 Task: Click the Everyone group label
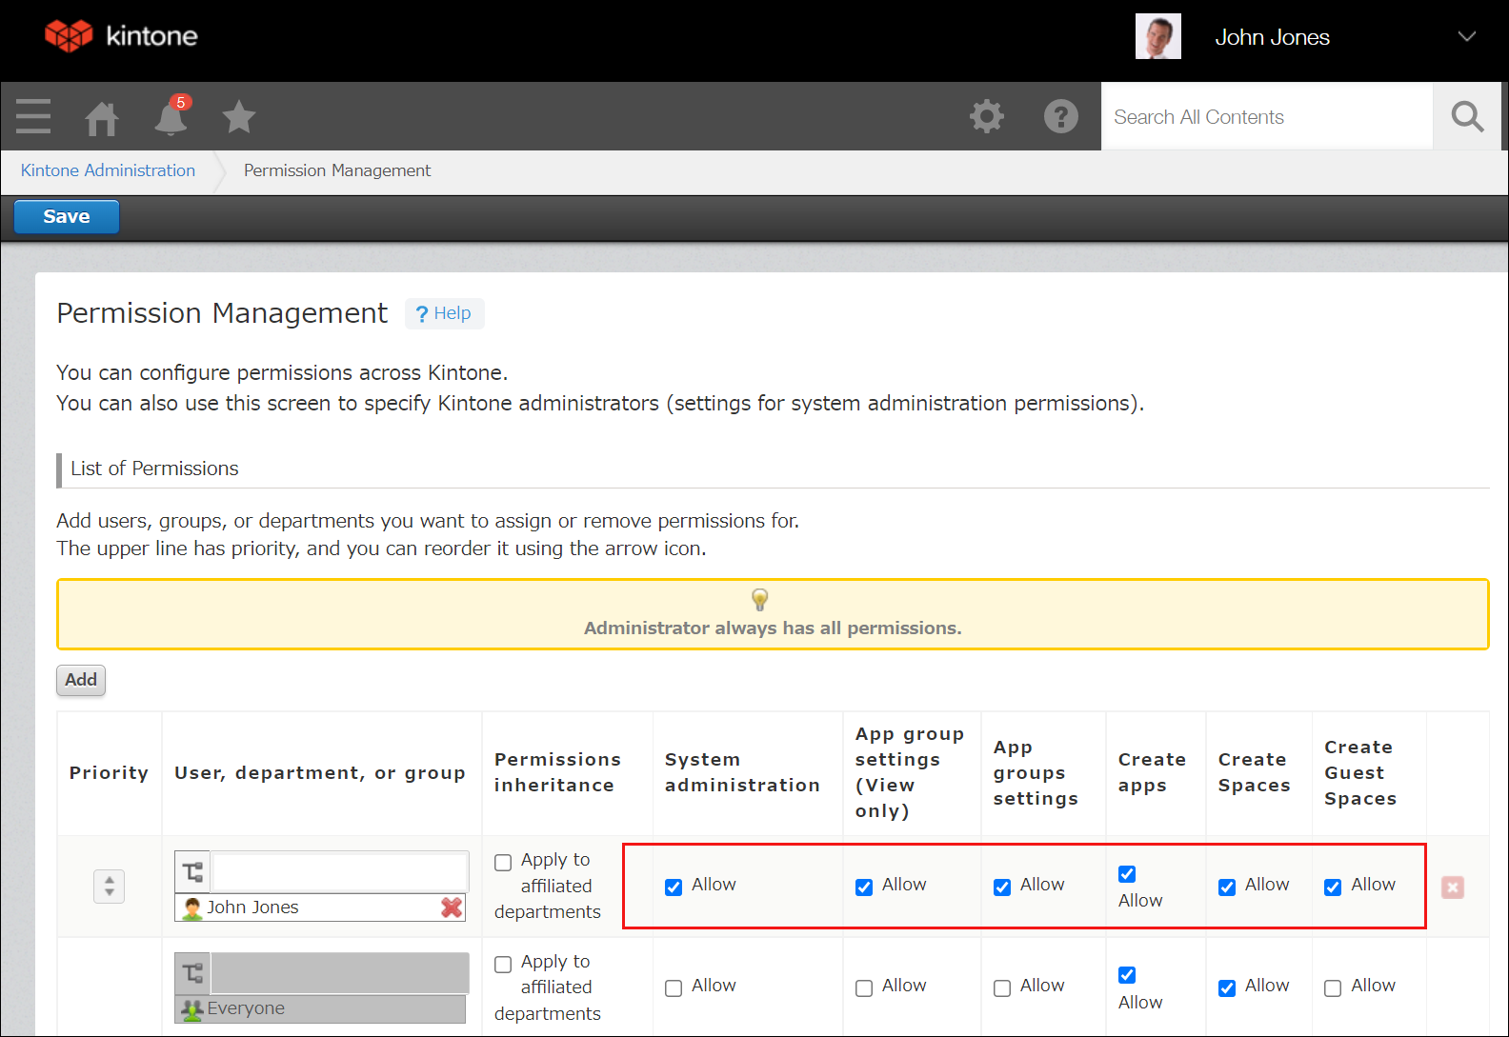click(x=246, y=1008)
